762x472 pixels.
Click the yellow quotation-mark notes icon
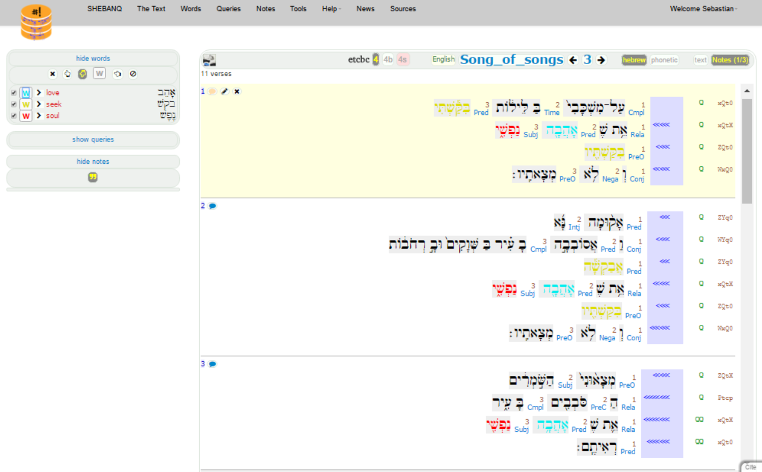point(93,177)
